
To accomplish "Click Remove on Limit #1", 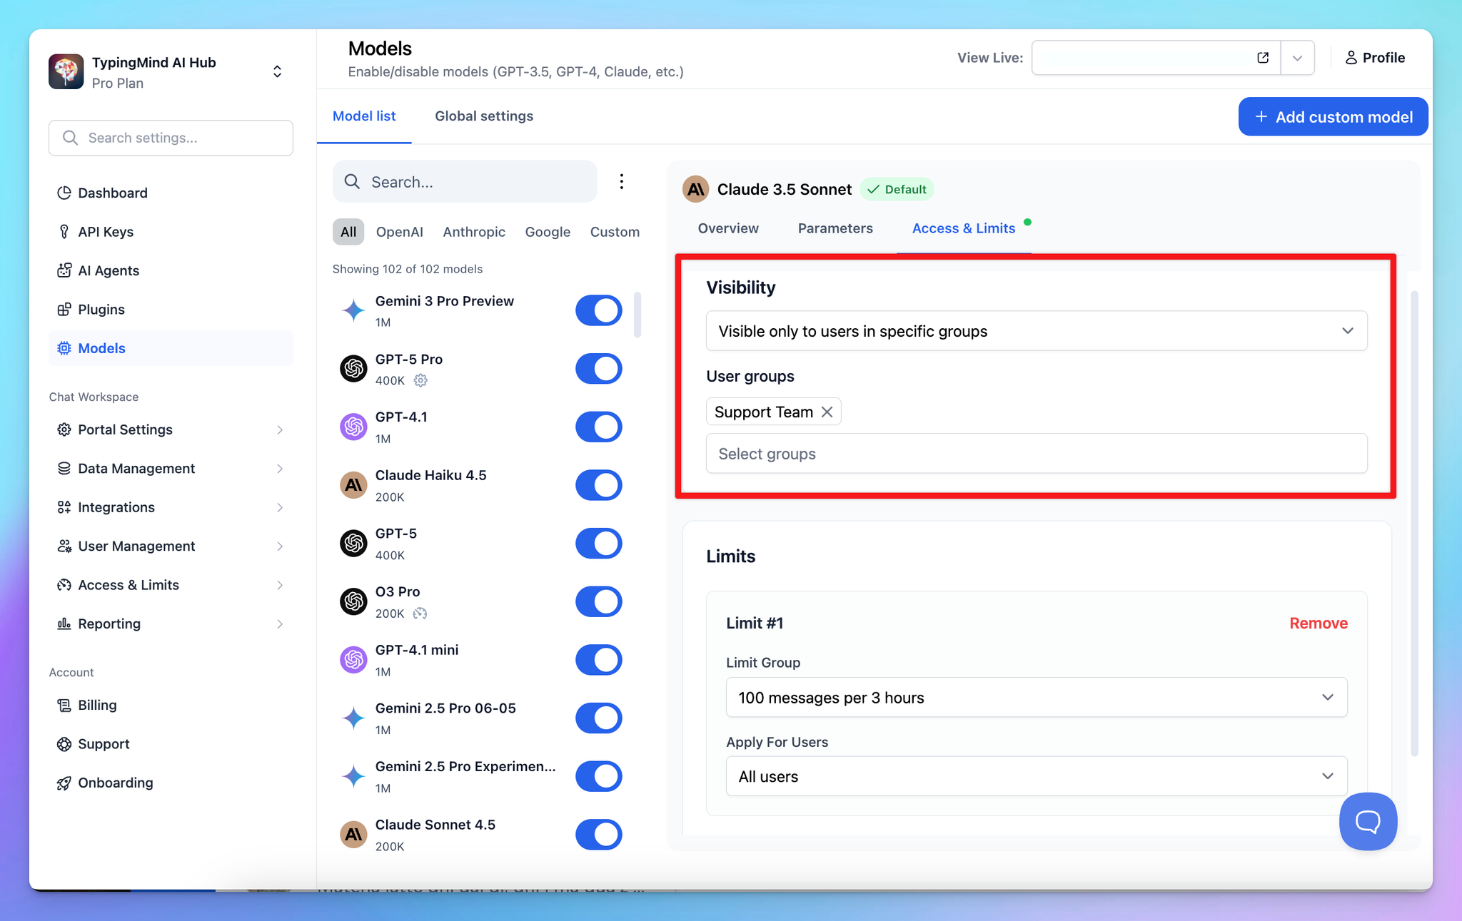I will 1318,623.
